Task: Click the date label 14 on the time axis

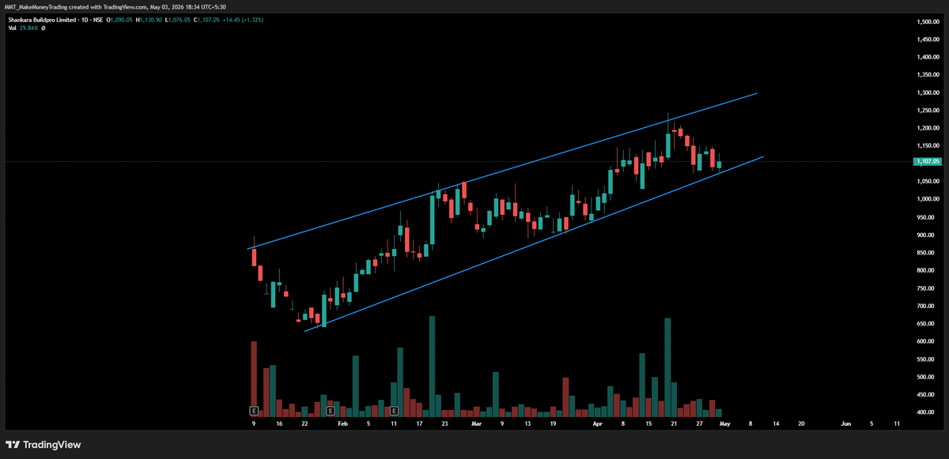Action: pos(776,424)
